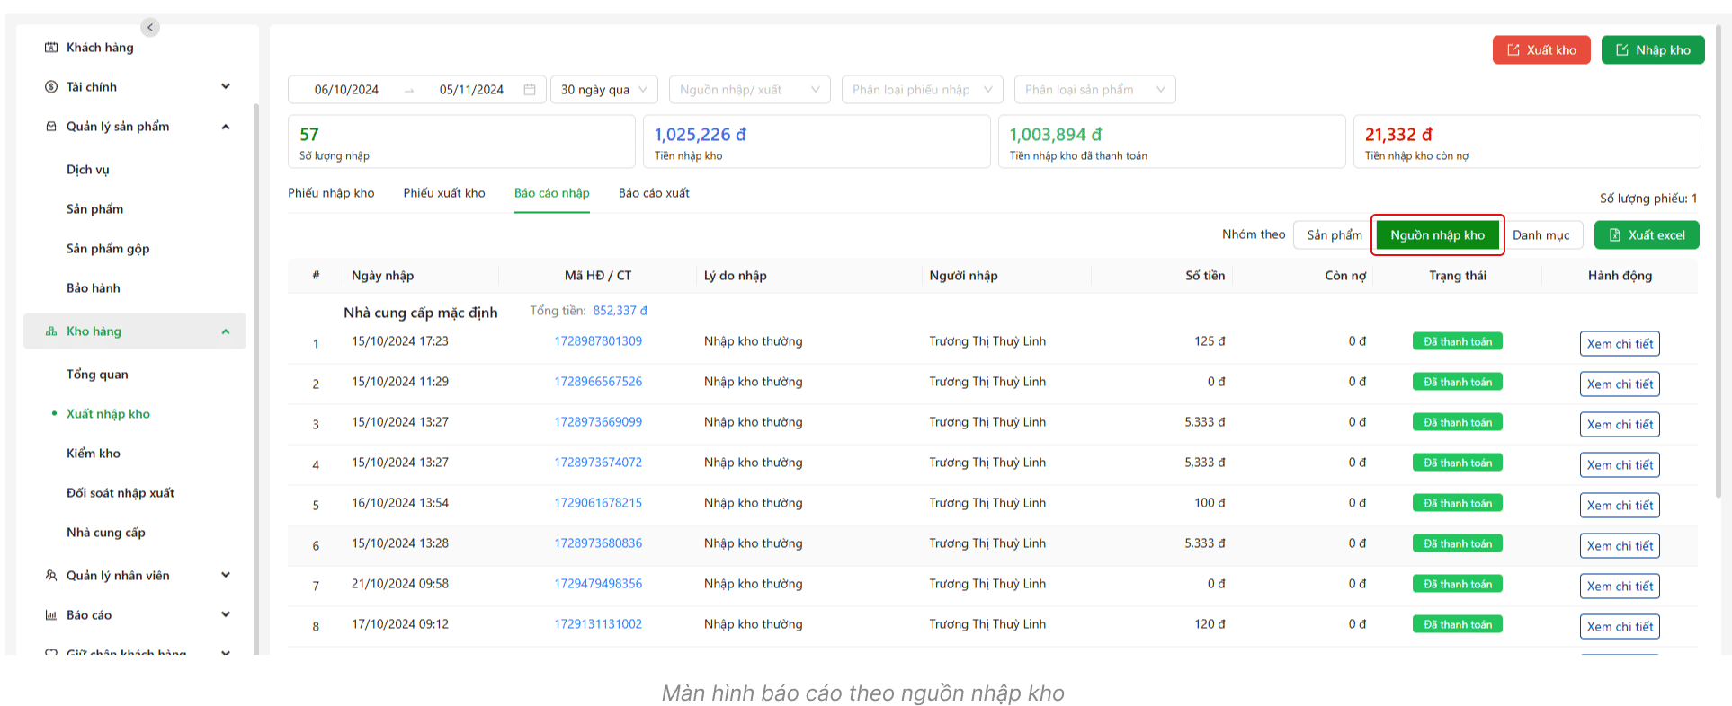Group report by Sản phẩm
Viewport: 1732px width, 706px height.
tap(1334, 235)
